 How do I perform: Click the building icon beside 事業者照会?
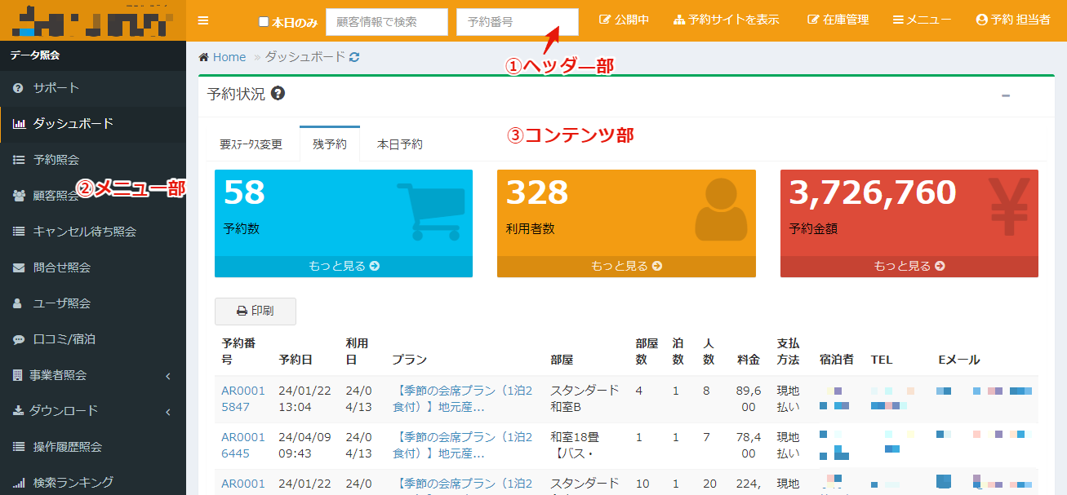tap(17, 375)
